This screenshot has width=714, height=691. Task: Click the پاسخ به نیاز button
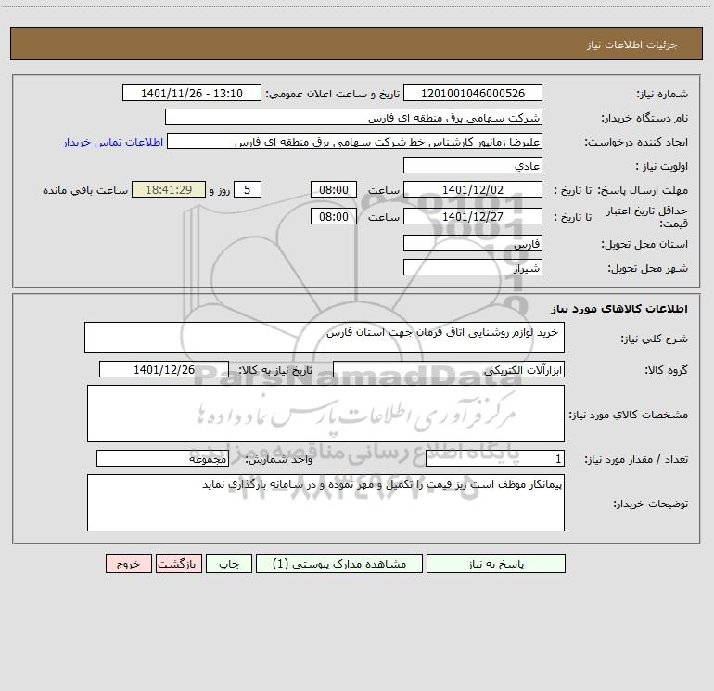496,563
